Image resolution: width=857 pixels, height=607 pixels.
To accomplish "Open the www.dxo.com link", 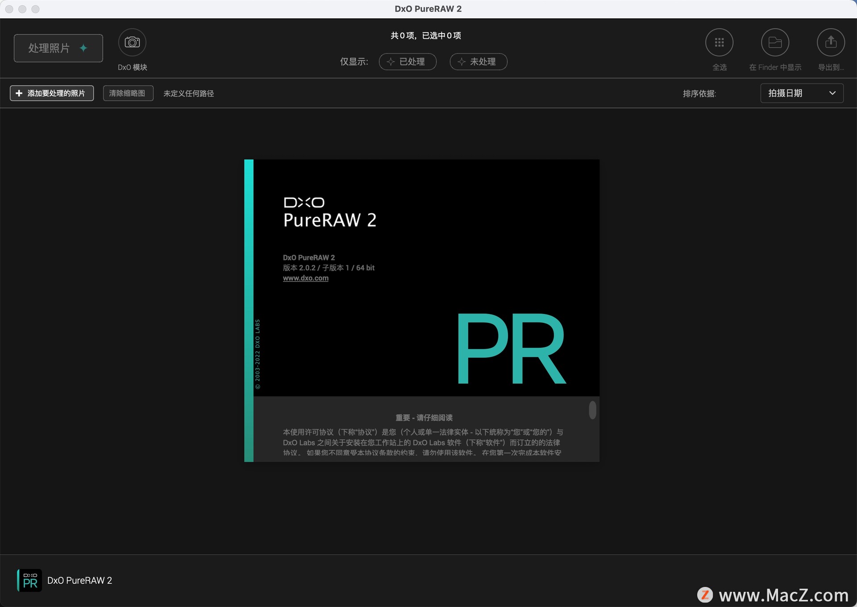I will [306, 278].
